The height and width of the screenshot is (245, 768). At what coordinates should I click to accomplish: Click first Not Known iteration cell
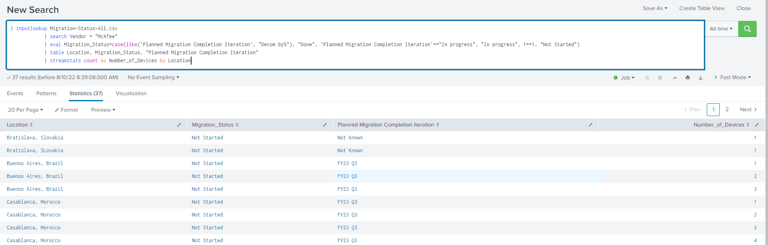point(350,138)
